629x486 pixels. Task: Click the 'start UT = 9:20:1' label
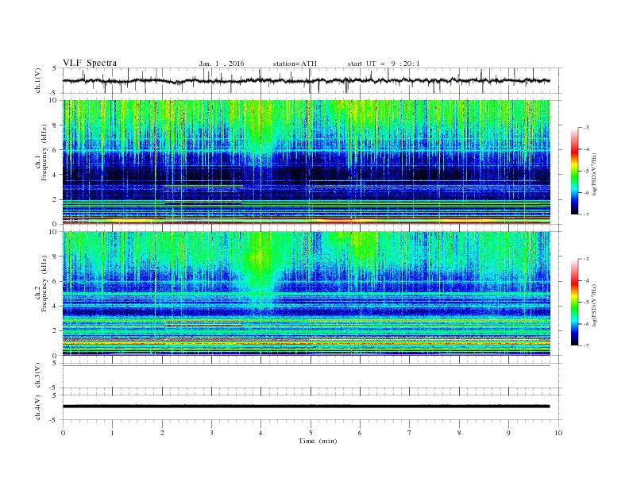[x=384, y=64]
